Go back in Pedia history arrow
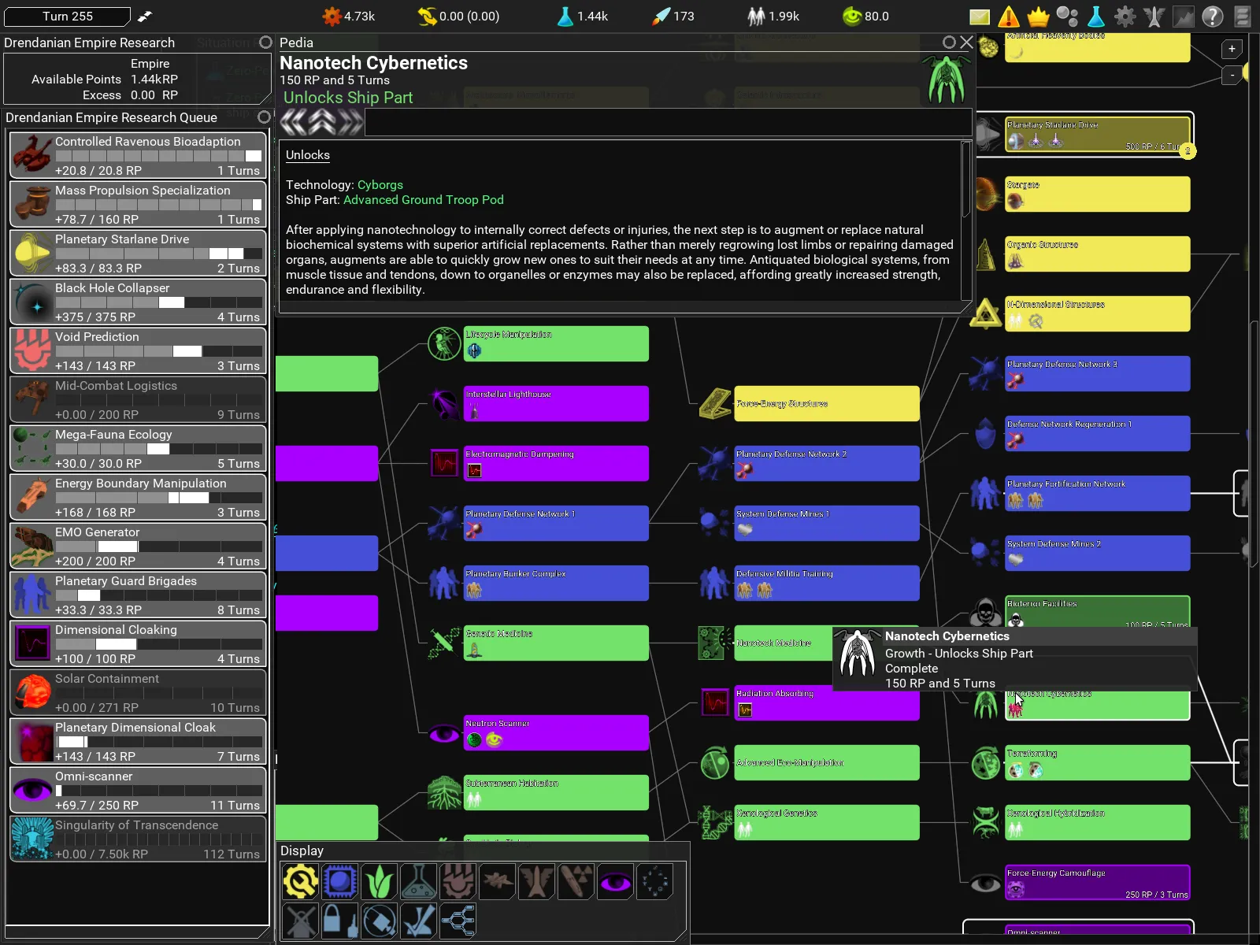1260x945 pixels. click(294, 122)
